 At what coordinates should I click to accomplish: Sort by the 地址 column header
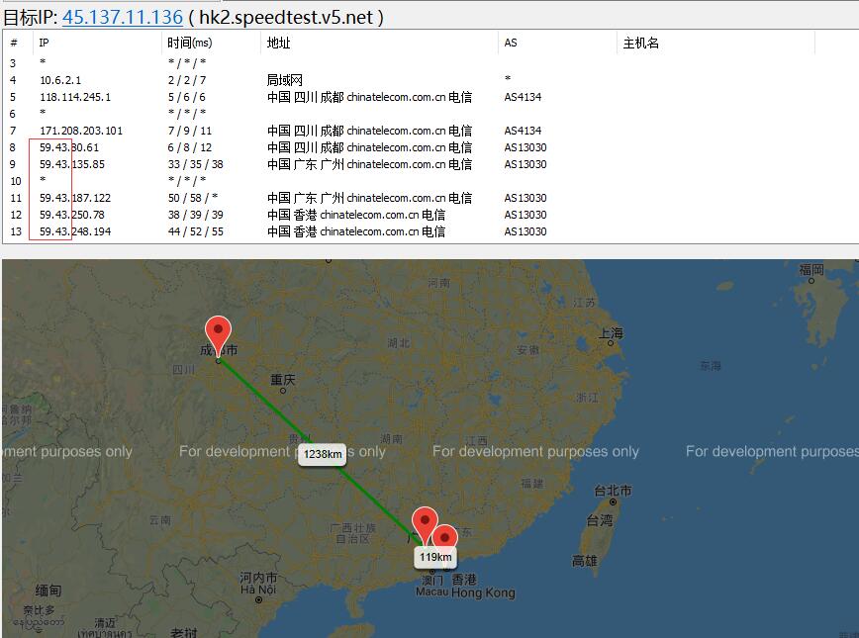pyautogui.click(x=379, y=43)
